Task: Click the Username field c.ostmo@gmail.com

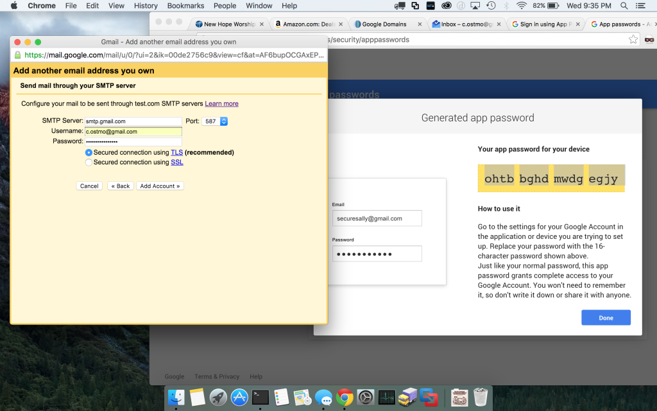Action: [x=133, y=131]
